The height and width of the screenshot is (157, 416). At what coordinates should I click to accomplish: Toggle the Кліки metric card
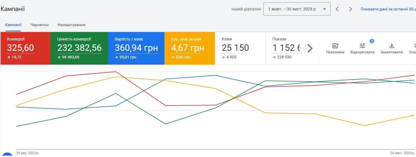(240, 48)
